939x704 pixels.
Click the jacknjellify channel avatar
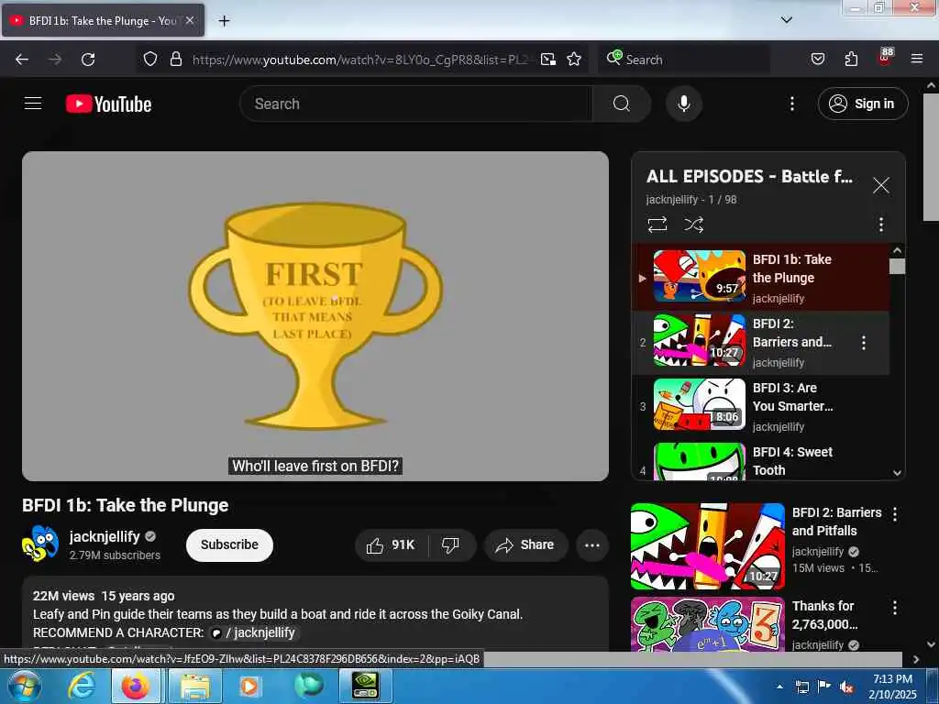40,543
